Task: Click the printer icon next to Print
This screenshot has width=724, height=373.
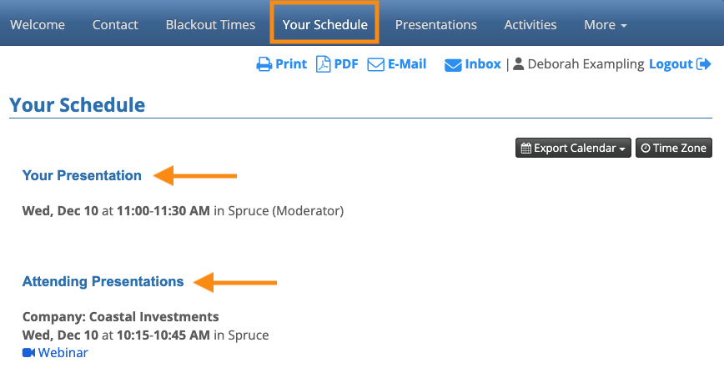Action: (264, 64)
